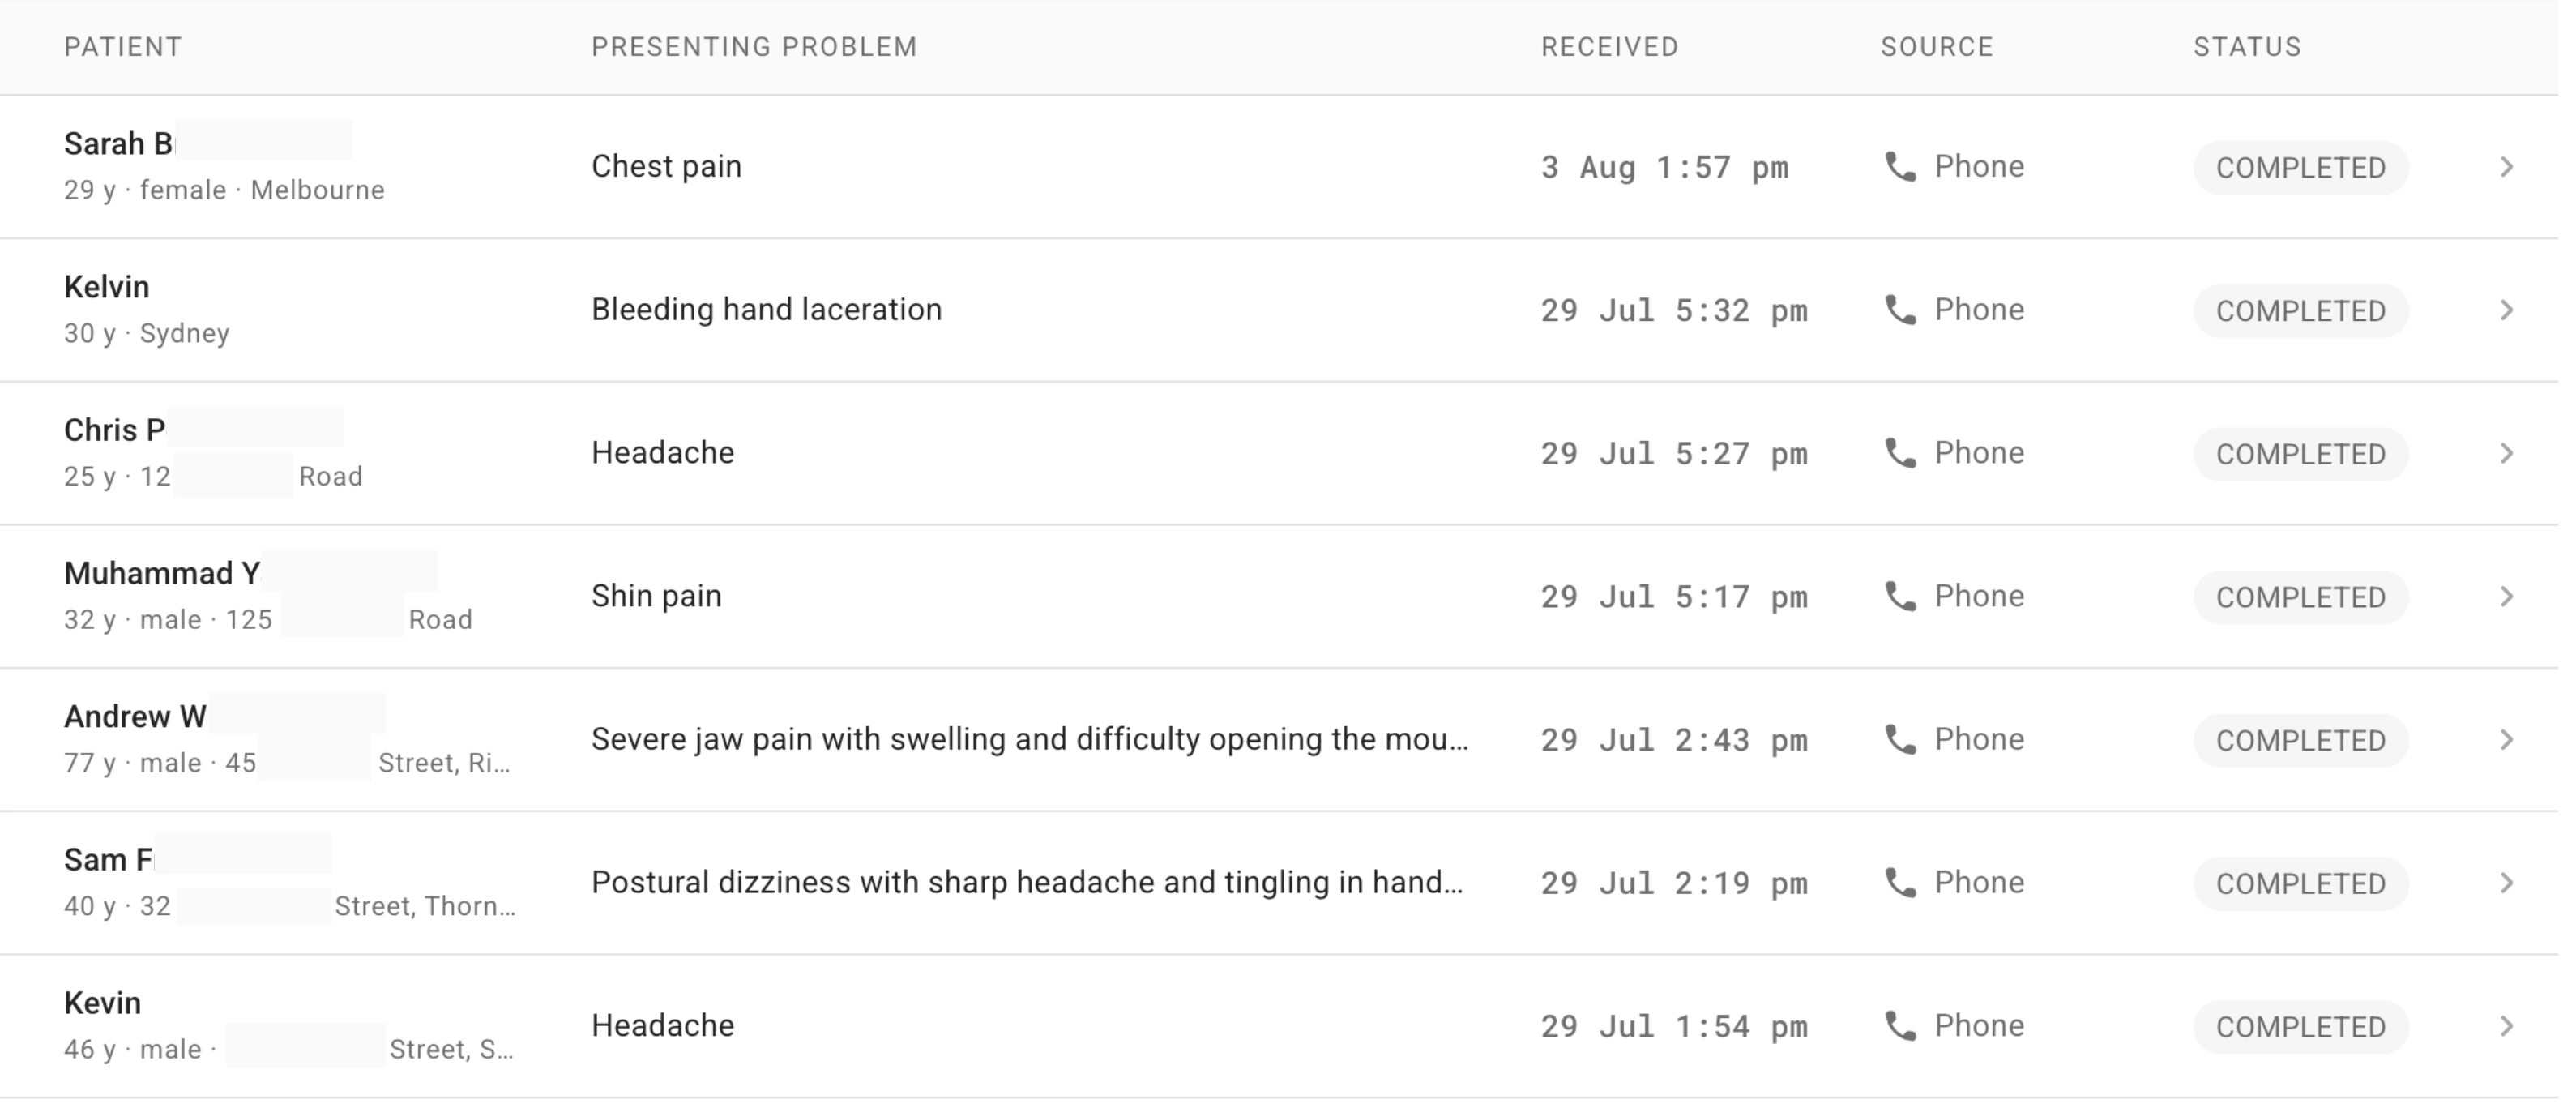Click the 29 Jul 5:17 pm timestamp
The height and width of the screenshot is (1108, 2576).
[x=1674, y=597]
